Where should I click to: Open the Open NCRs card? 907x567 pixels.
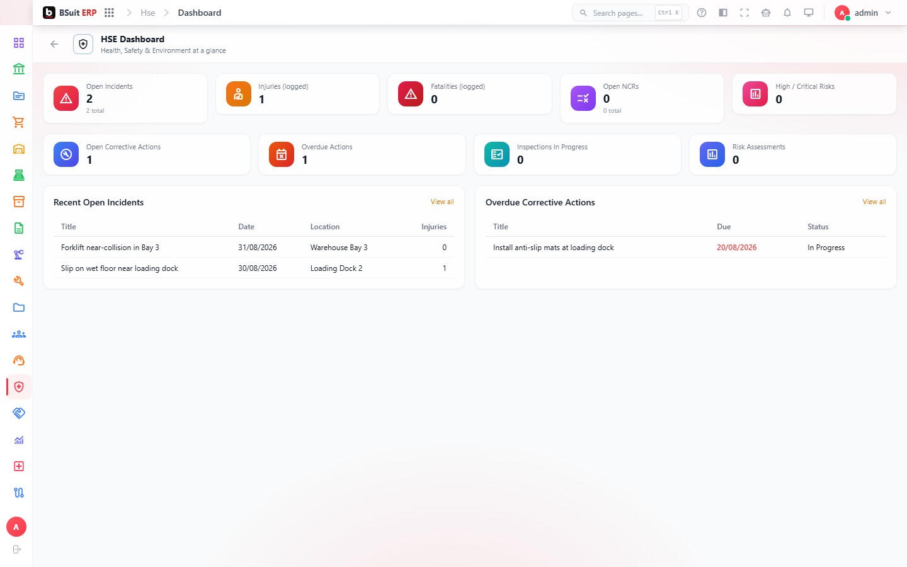tap(642, 98)
